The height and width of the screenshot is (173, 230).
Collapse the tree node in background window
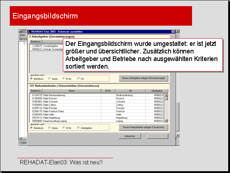(24, 43)
